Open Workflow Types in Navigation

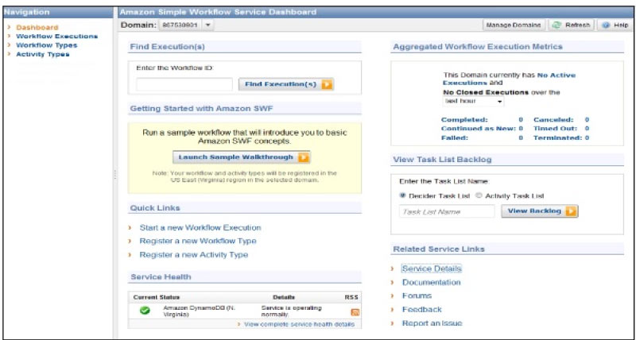click(x=46, y=45)
